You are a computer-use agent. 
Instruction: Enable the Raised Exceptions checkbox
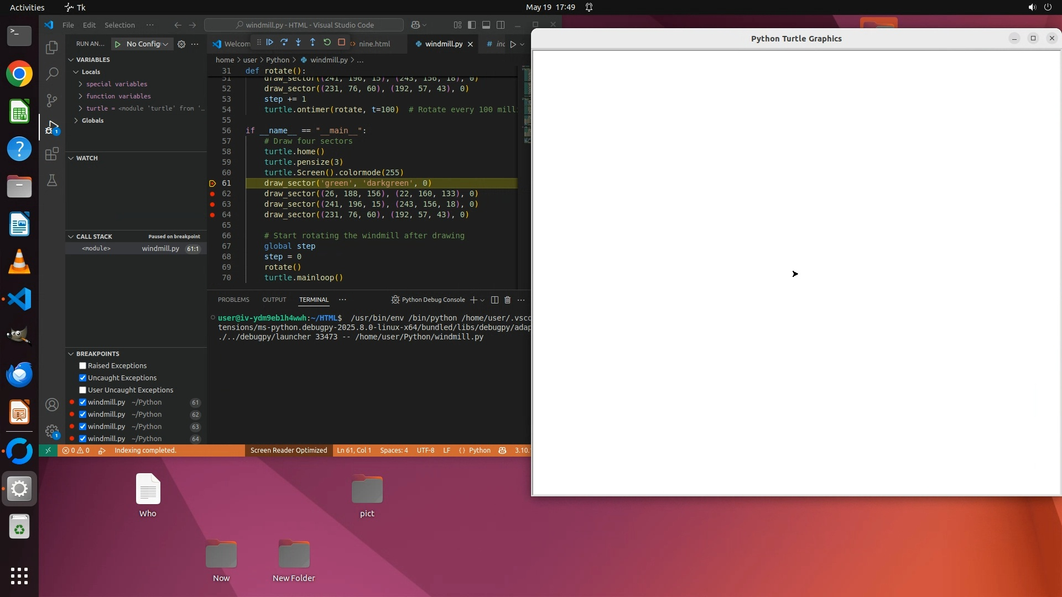[x=82, y=366]
